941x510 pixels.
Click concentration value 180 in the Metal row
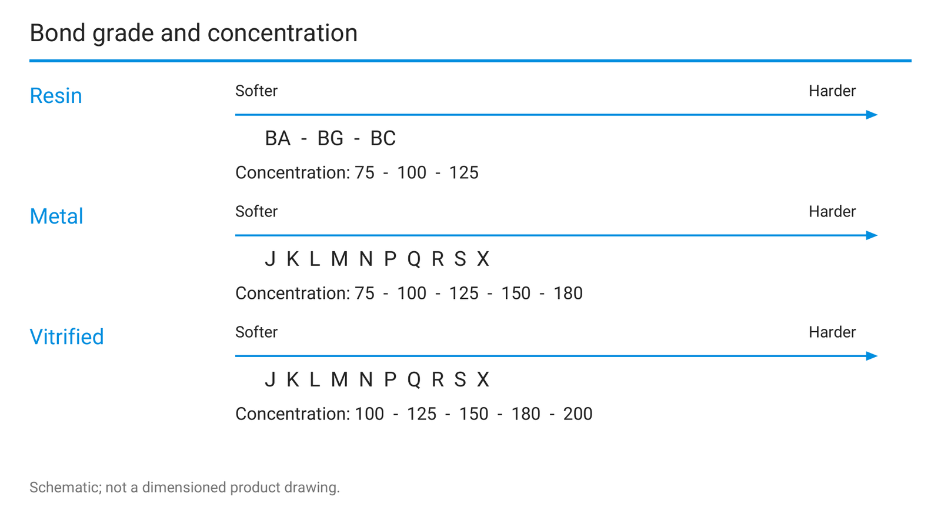click(x=568, y=293)
